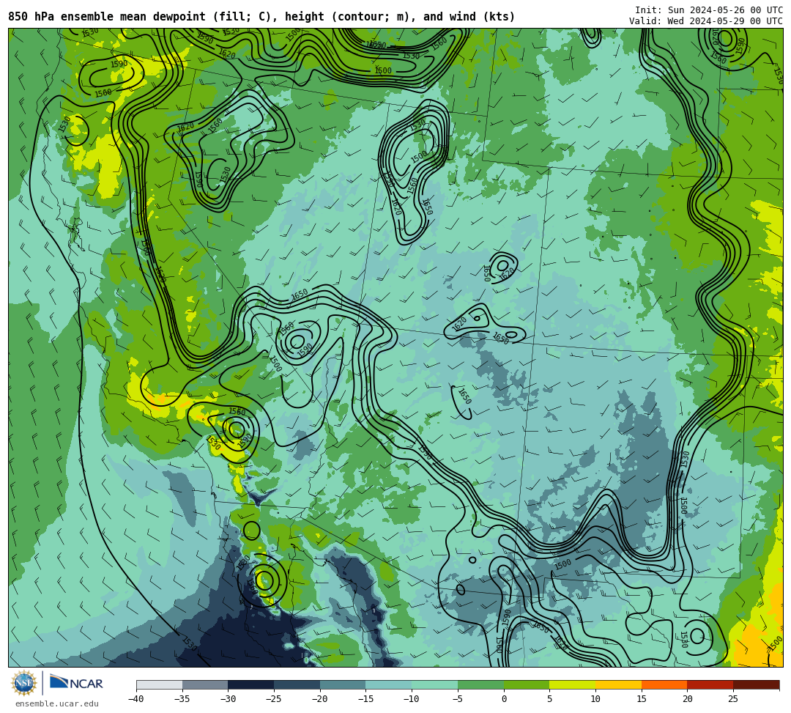Click the 15 colorbar tick label
The width and height of the screenshot is (791, 713).
pyautogui.click(x=641, y=699)
